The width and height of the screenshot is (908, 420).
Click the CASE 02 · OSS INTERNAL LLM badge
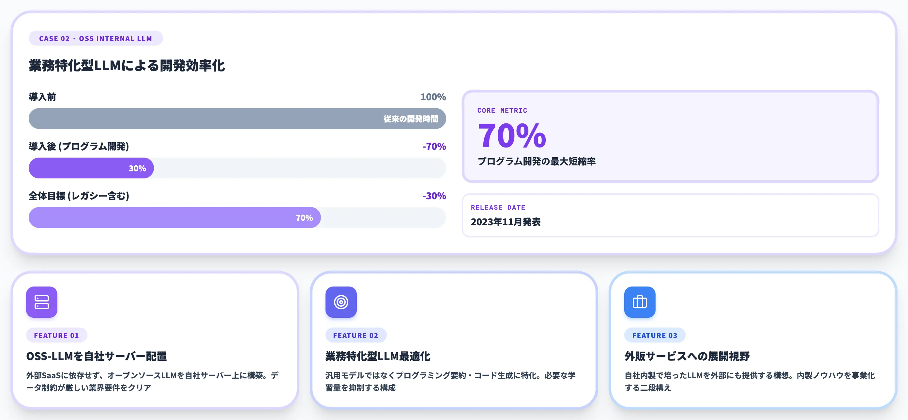pos(96,38)
